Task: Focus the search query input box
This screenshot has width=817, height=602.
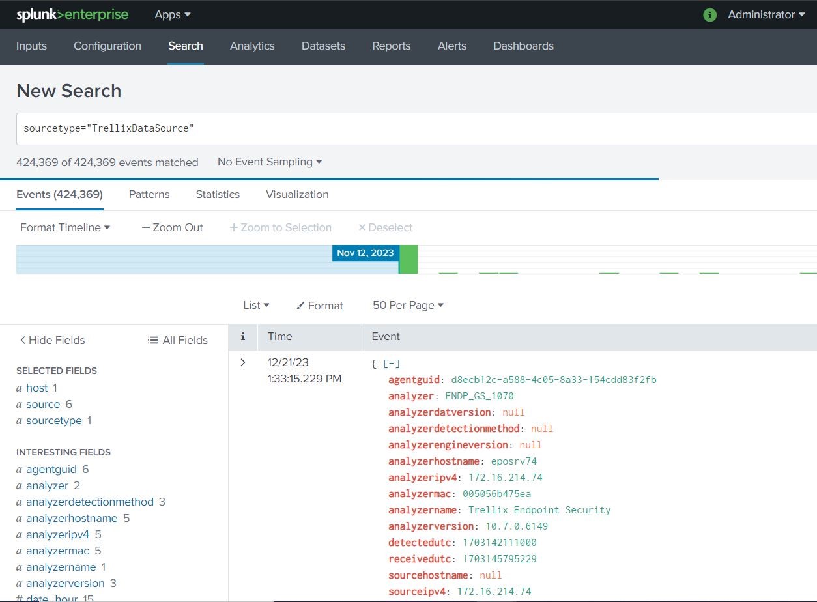Action: pos(417,128)
